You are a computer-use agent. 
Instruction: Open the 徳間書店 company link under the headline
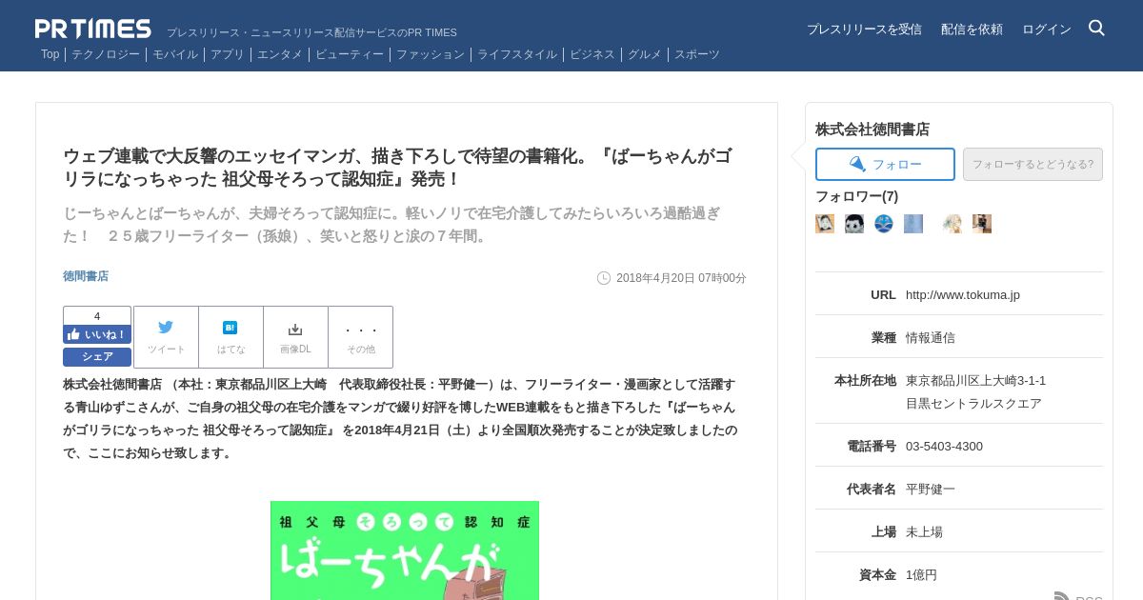pos(86,276)
